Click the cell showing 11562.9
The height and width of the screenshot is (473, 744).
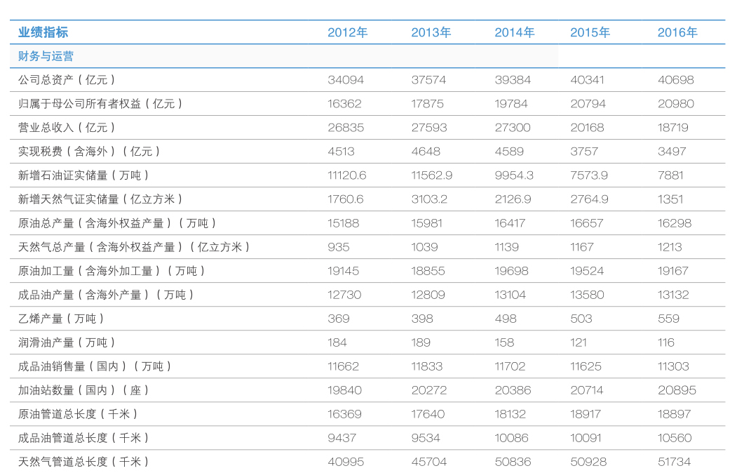[x=432, y=175]
